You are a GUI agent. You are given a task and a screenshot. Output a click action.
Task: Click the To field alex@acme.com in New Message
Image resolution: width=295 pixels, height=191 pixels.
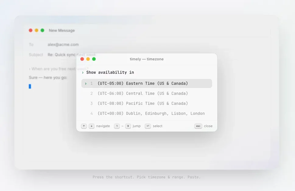coord(63,44)
